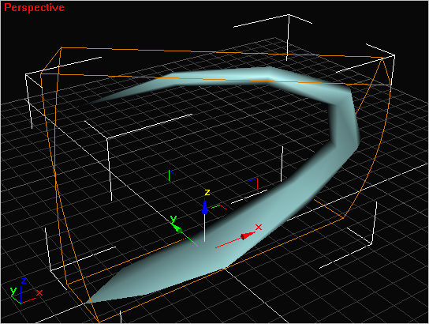Screen dimensions: 429x324
Task: Click the yellow Z axis line of the gizmo
Action: point(205,228)
